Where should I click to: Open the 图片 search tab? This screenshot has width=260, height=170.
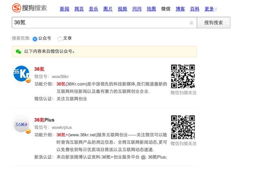[x=108, y=9]
